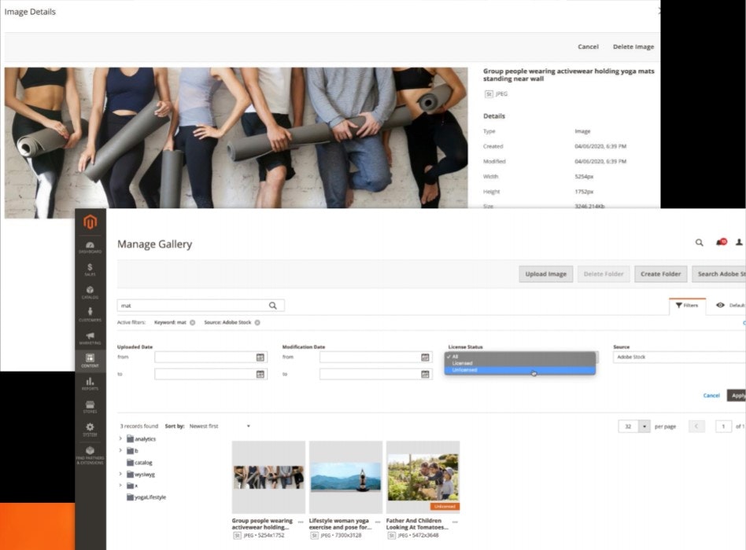Open Uploaded Date 'from' calendar picker
Image resolution: width=746 pixels, height=550 pixels.
pyautogui.click(x=260, y=357)
